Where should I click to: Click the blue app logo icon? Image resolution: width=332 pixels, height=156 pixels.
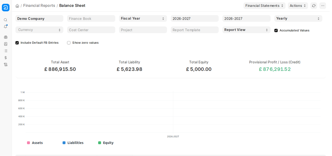[x=6, y=8]
